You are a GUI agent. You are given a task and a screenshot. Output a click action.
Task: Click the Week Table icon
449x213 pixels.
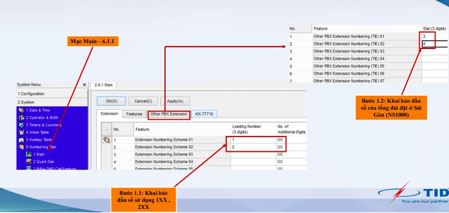21,132
